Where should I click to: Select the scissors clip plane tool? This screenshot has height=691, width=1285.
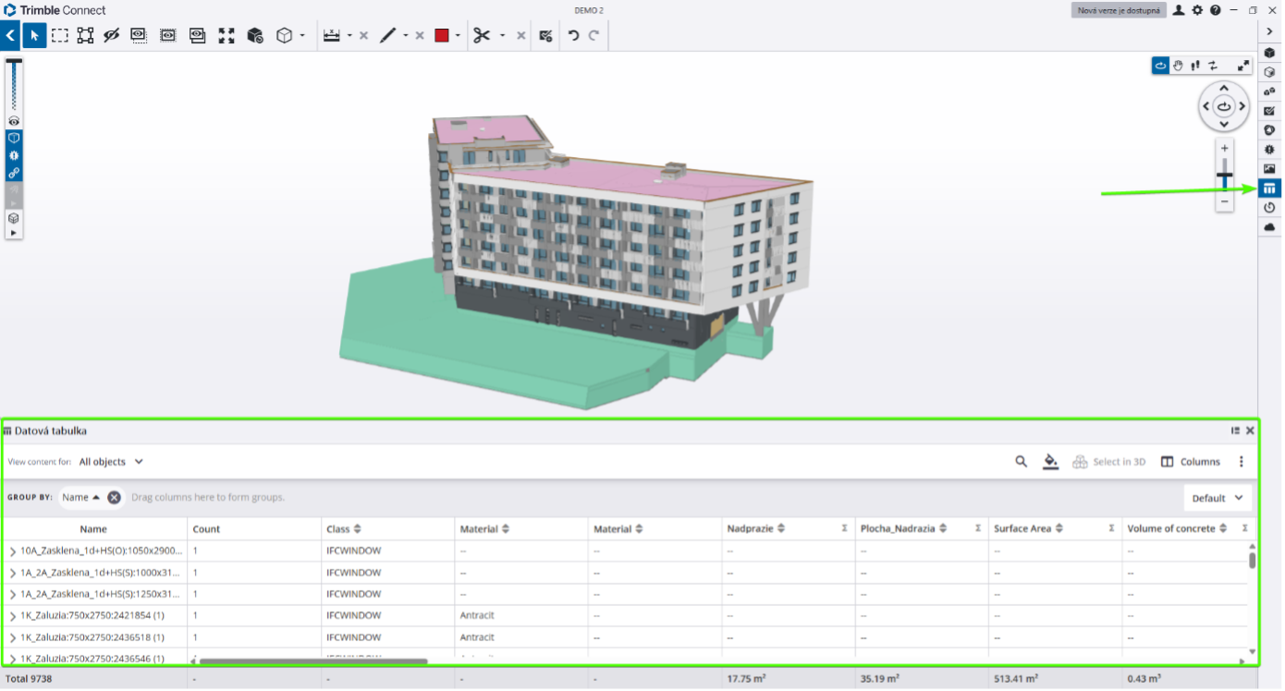[x=481, y=36]
